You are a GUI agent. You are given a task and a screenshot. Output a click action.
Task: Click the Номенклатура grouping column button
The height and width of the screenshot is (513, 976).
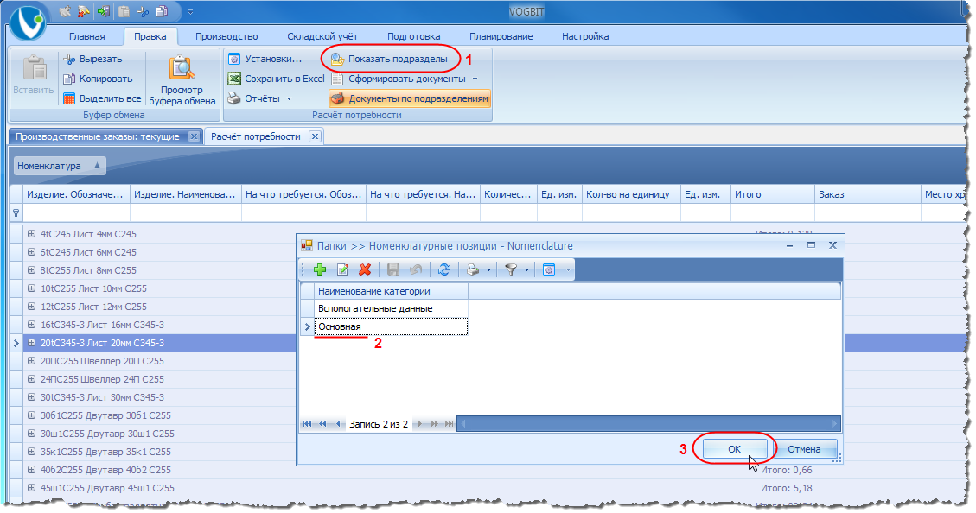[x=60, y=166]
